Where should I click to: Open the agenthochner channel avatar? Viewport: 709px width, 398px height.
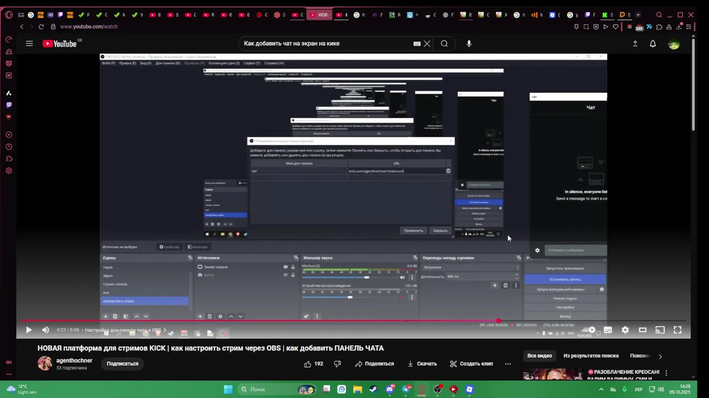tap(45, 363)
